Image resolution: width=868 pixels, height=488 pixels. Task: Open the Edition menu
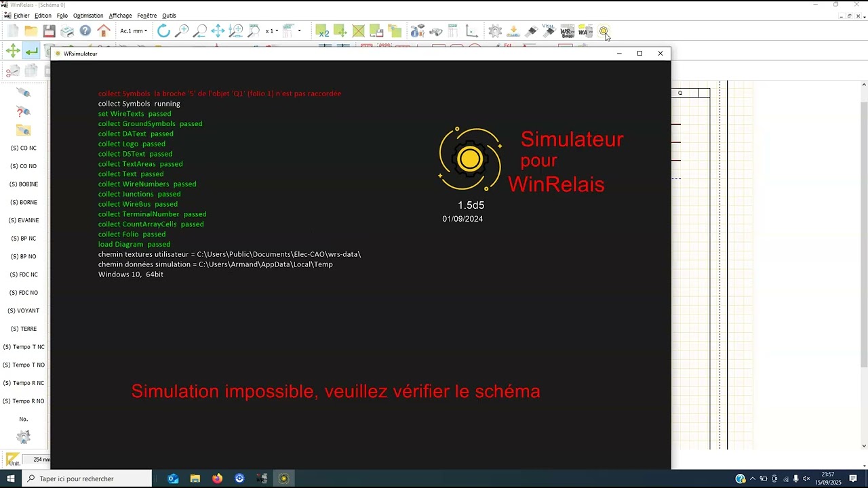(x=43, y=16)
